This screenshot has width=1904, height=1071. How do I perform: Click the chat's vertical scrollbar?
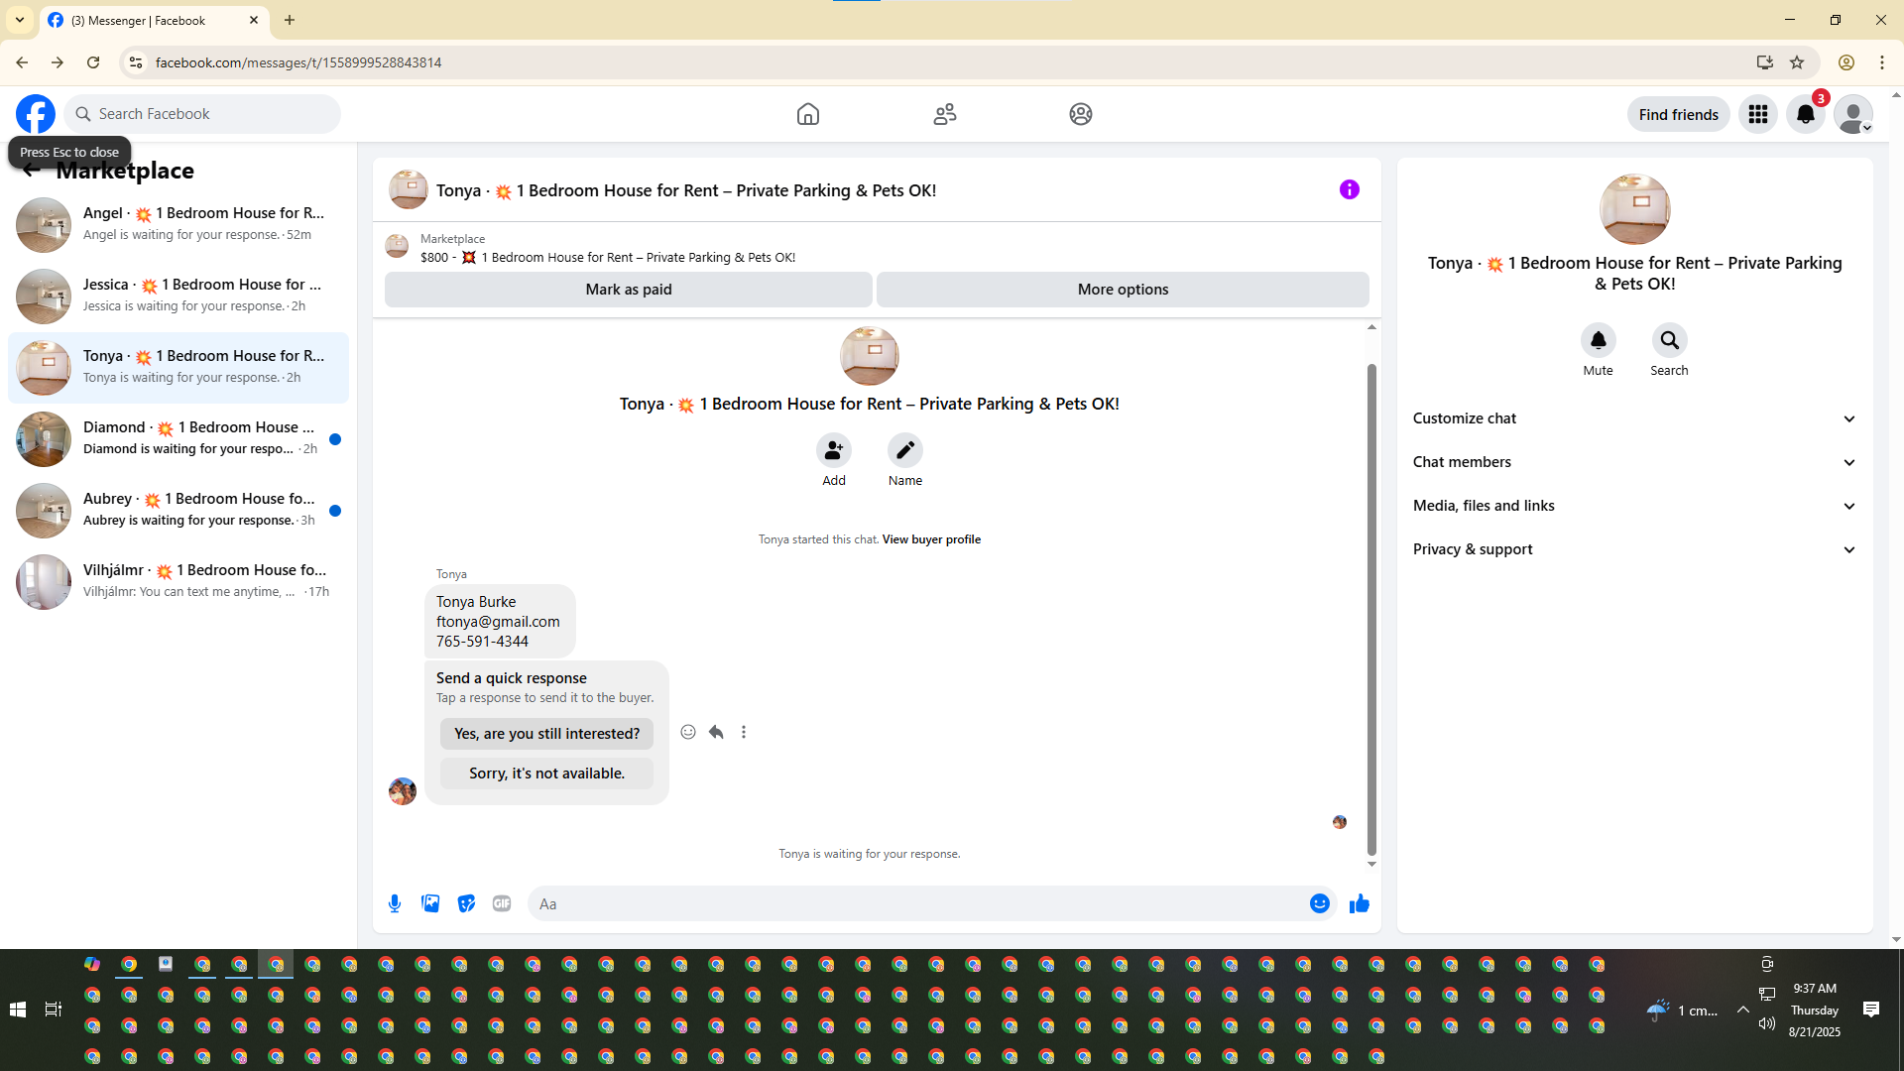coord(1371,605)
